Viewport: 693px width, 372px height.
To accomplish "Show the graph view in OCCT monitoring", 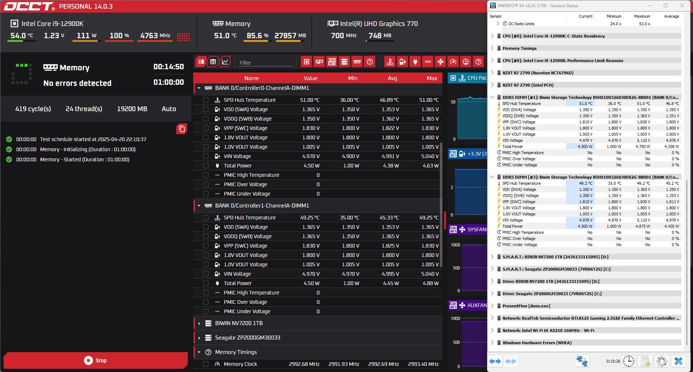I will (225, 62).
